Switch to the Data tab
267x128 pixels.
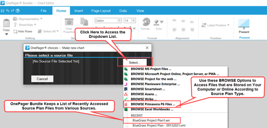tap(123, 11)
